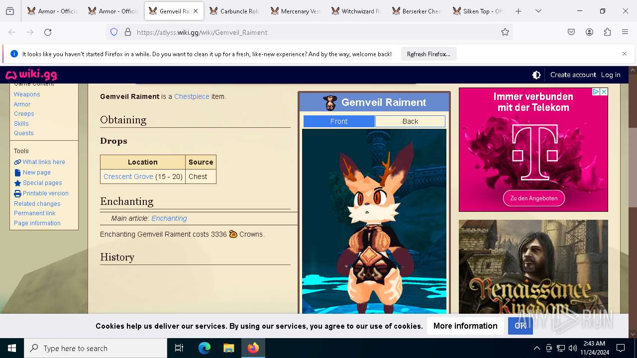Image resolution: width=637 pixels, height=358 pixels.
Task: Click the tracking protection shield icon
Action: (114, 32)
